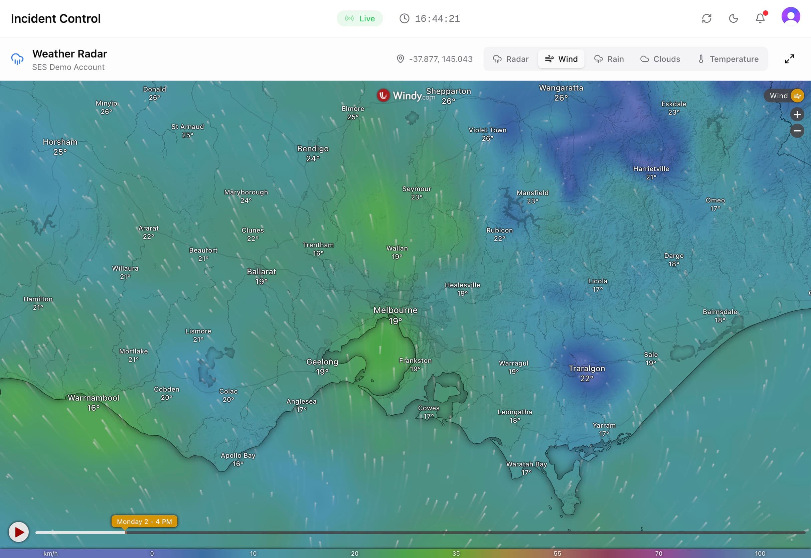Open notifications via the bell icon
The width and height of the screenshot is (811, 558).
pos(760,18)
